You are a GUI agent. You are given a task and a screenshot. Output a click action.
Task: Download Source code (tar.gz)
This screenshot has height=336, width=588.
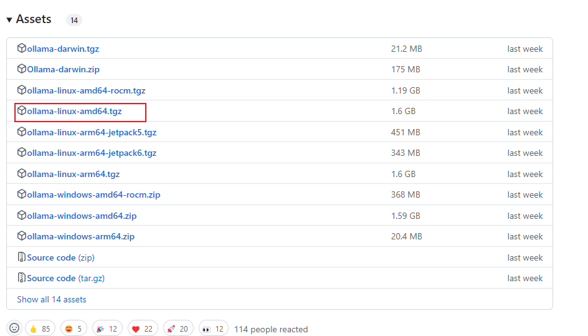coord(65,278)
